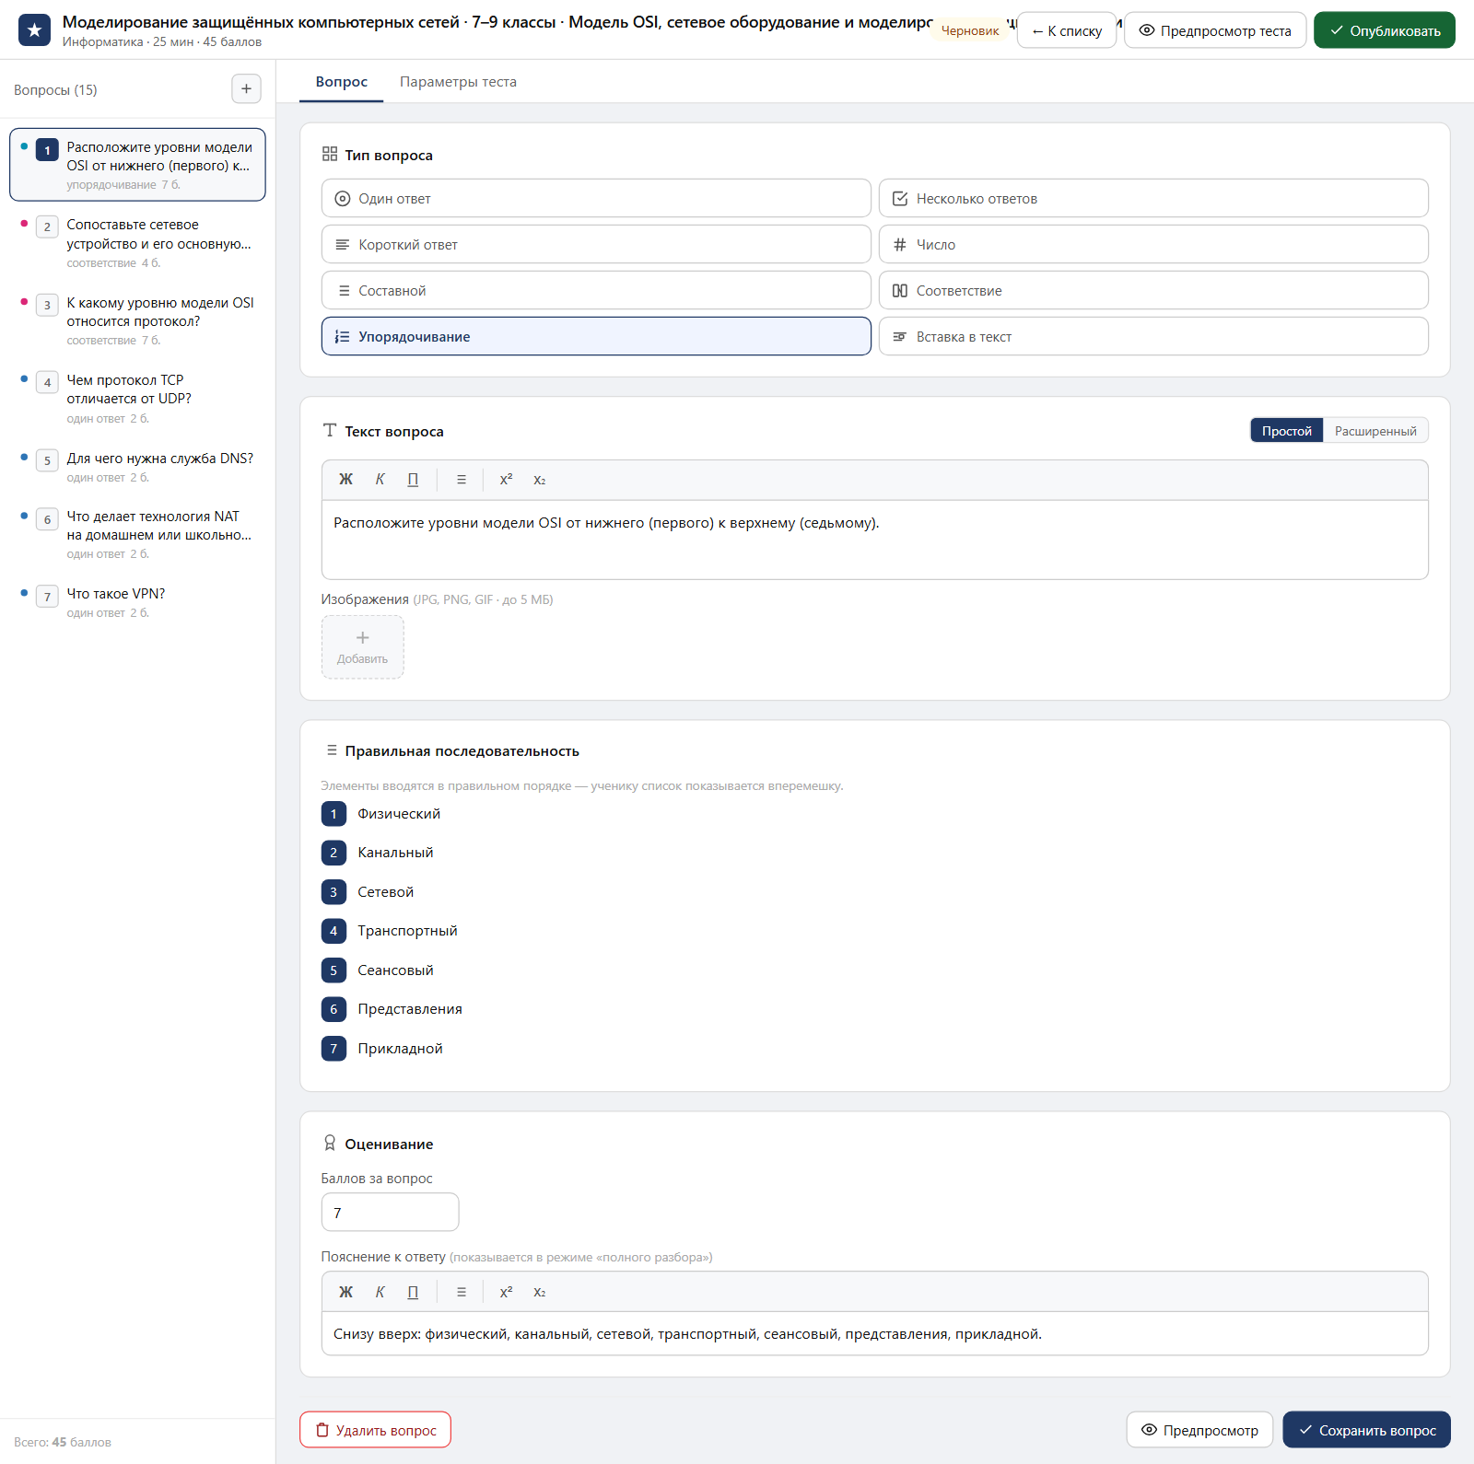This screenshot has height=1464, width=1474.
Task: Select 'Соответствие' question type
Action: (1153, 290)
